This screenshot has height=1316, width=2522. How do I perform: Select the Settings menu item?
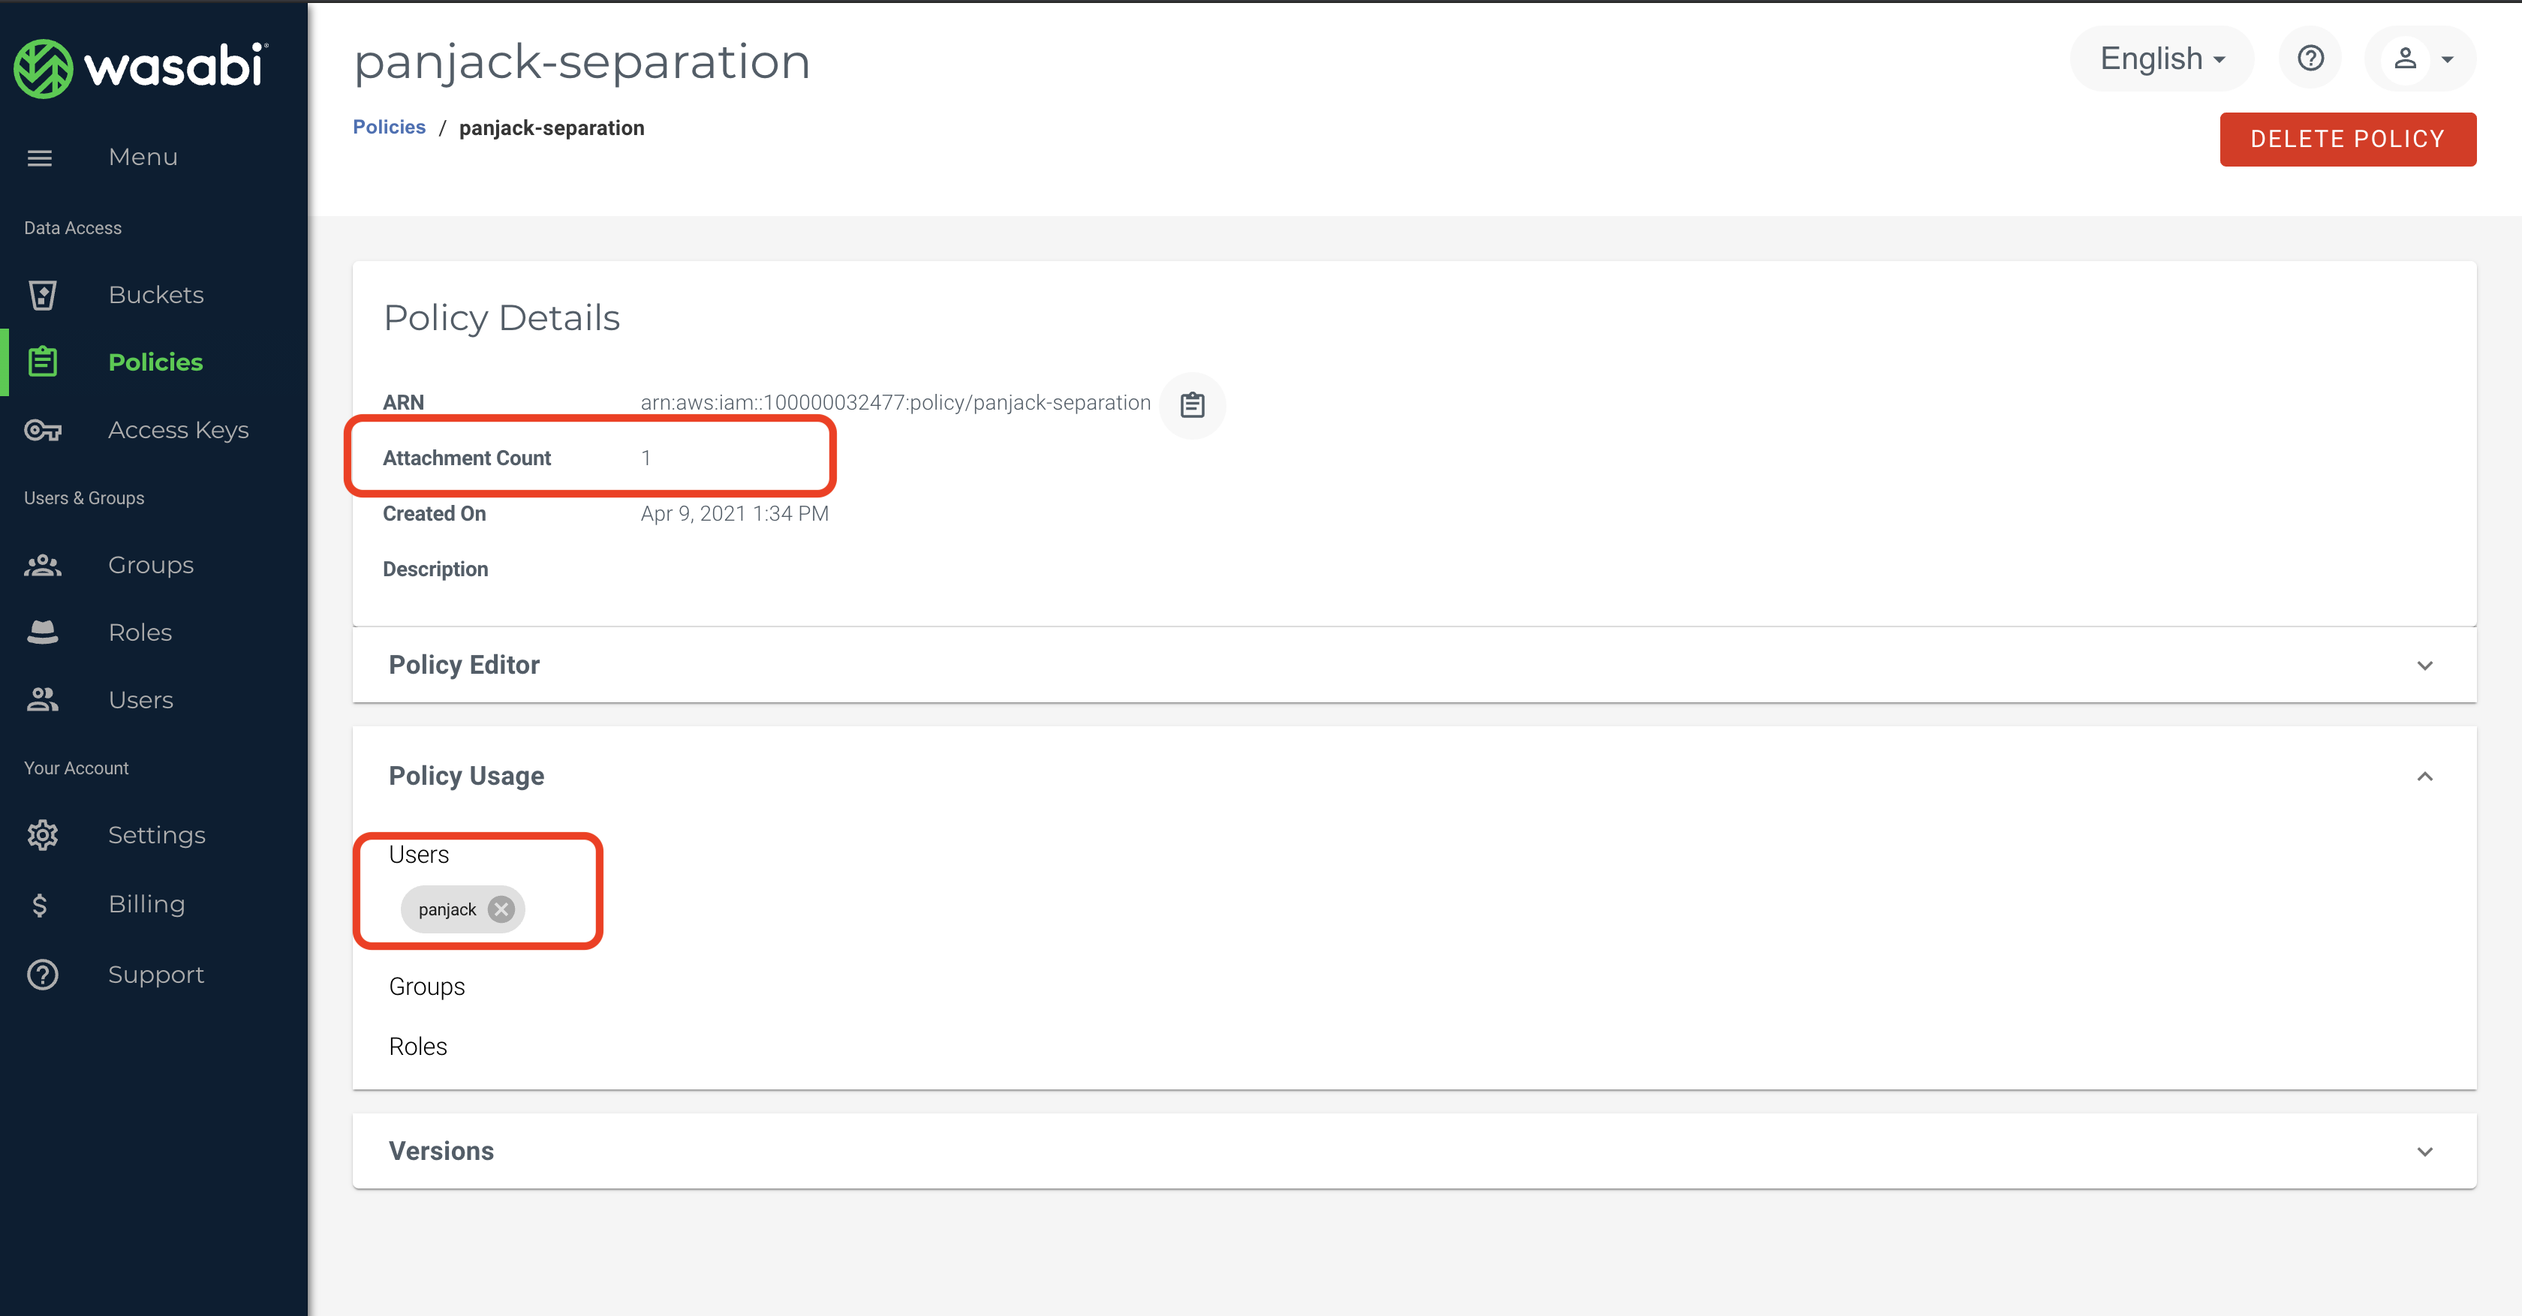pos(157,836)
